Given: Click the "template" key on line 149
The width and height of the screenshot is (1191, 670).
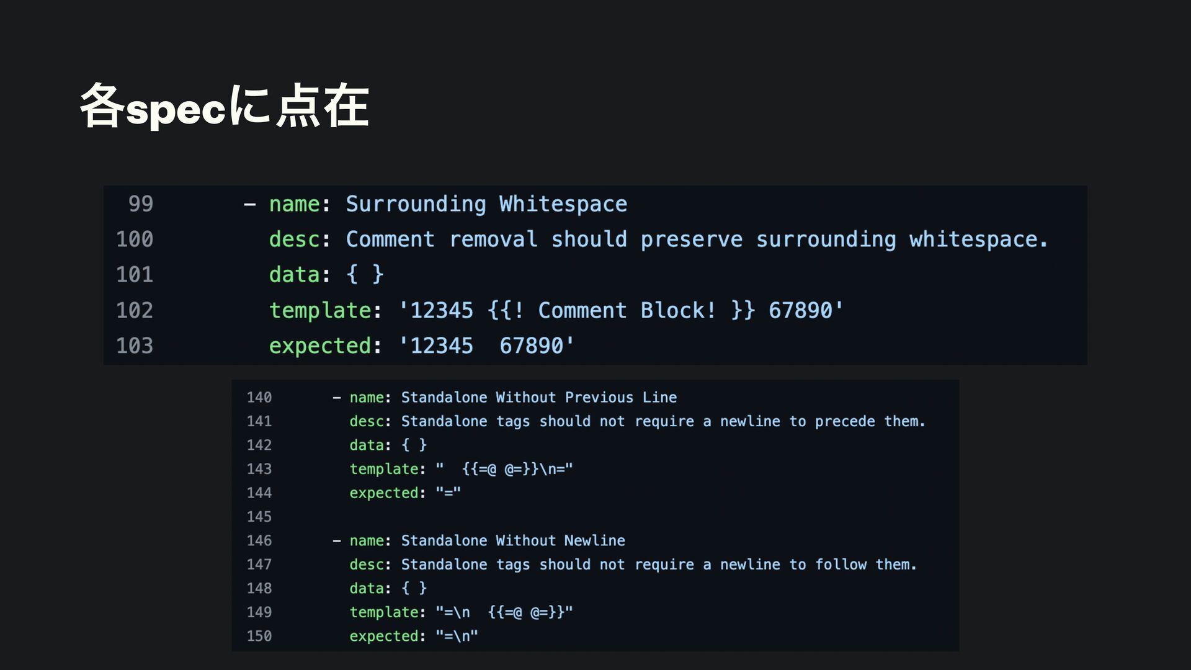Looking at the screenshot, I should [384, 612].
